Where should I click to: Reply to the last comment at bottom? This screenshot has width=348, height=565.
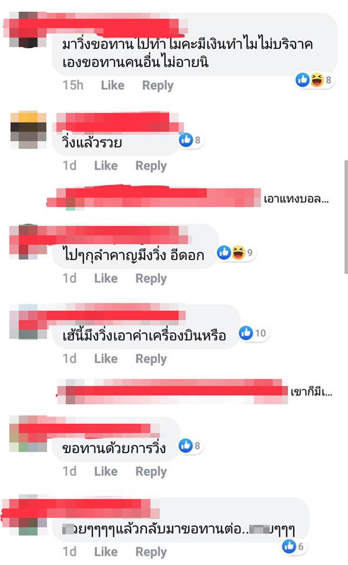coord(151,552)
